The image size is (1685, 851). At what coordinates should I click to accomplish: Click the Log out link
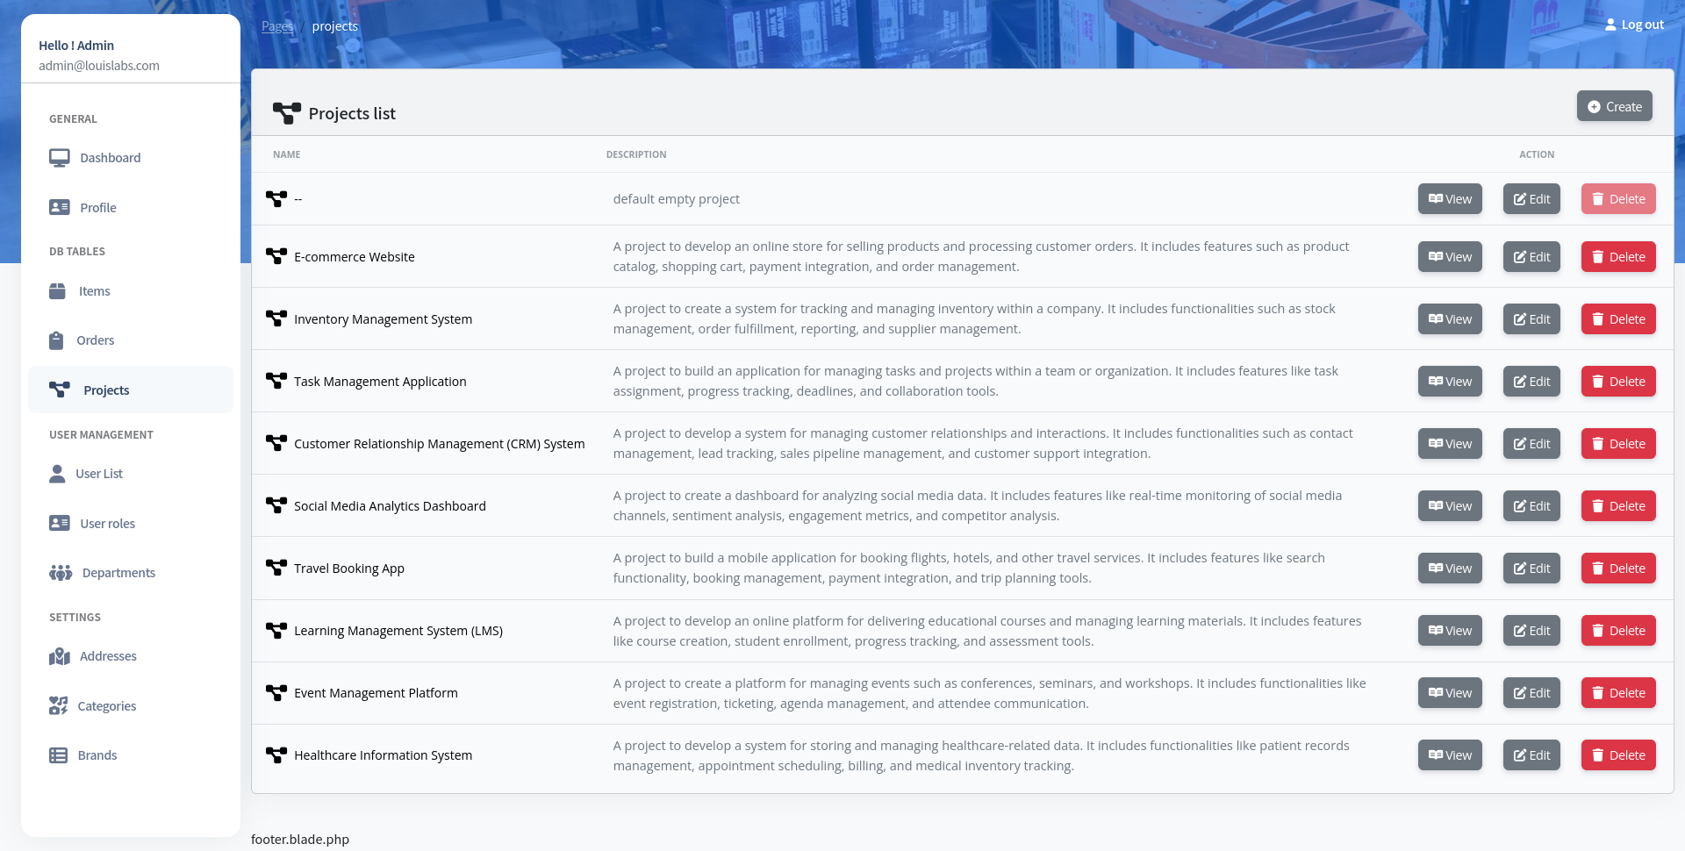pos(1634,25)
